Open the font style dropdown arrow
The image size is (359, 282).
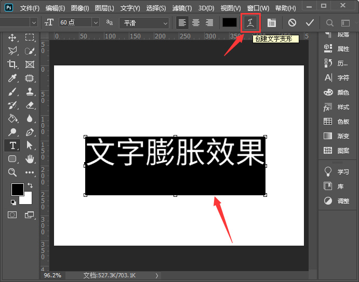click(34, 22)
